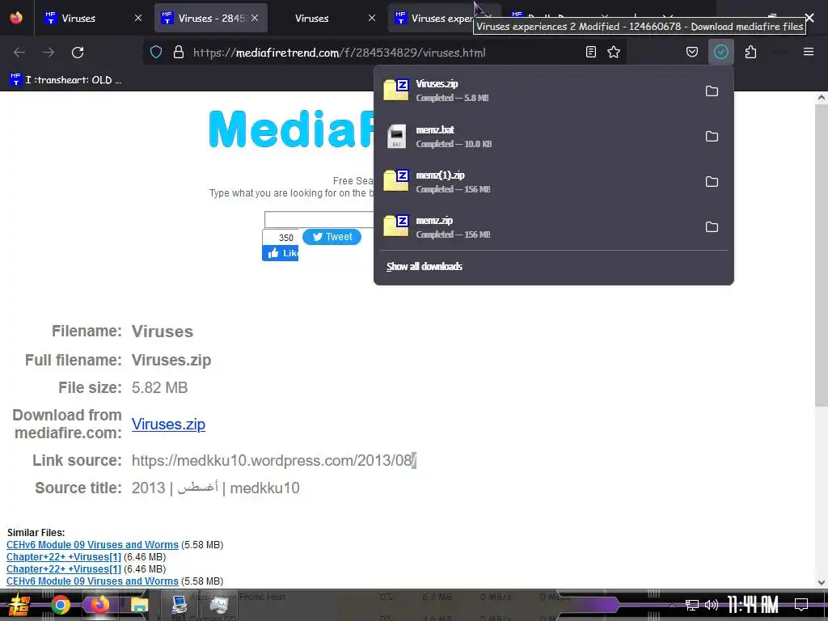Click the scrollbar up arrow

point(822,98)
